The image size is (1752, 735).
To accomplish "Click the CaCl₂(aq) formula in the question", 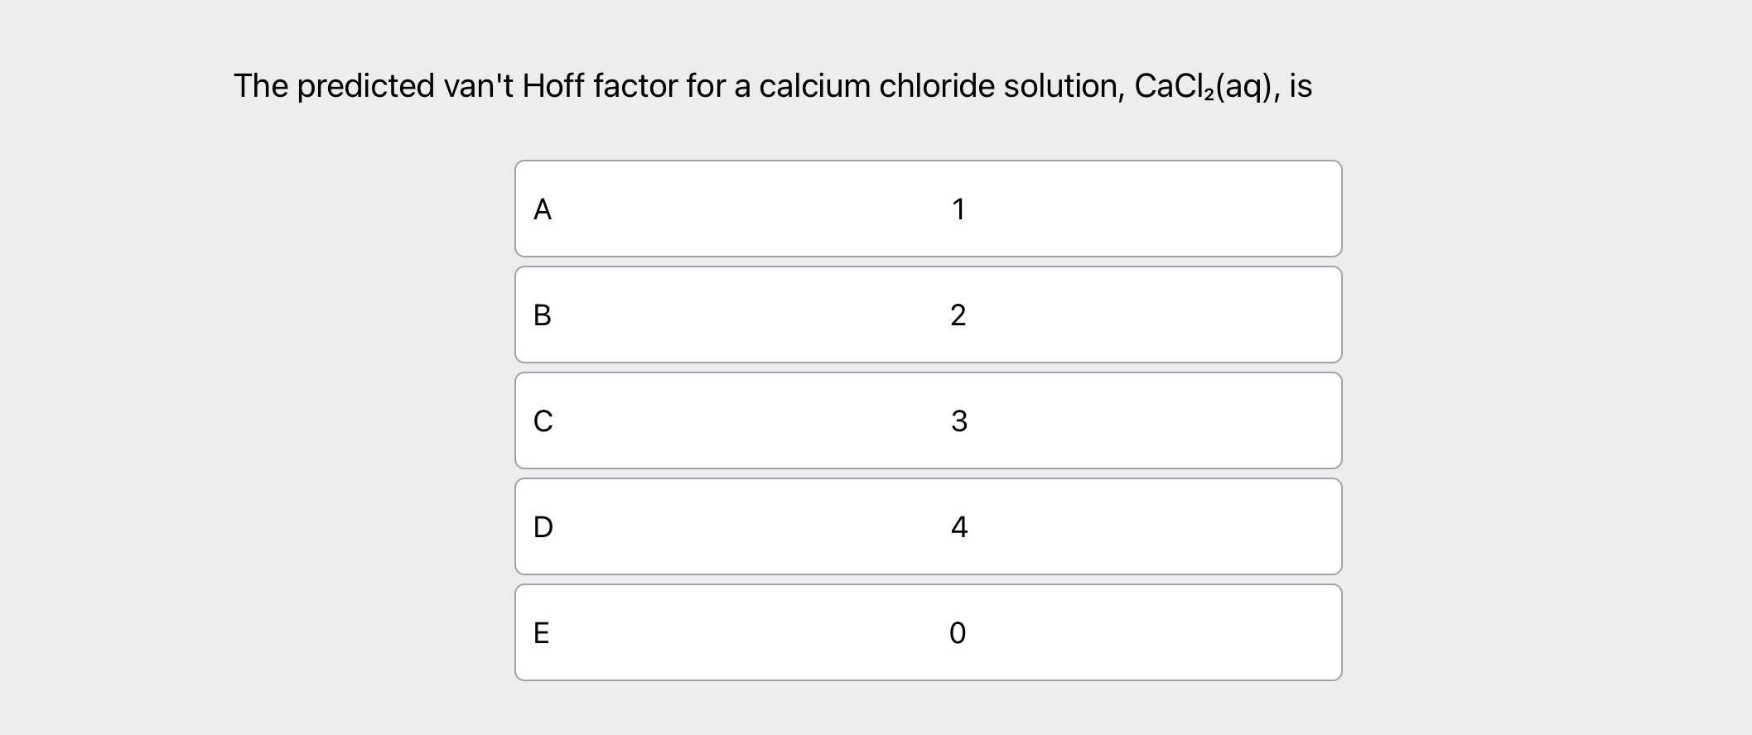I will point(1205,87).
